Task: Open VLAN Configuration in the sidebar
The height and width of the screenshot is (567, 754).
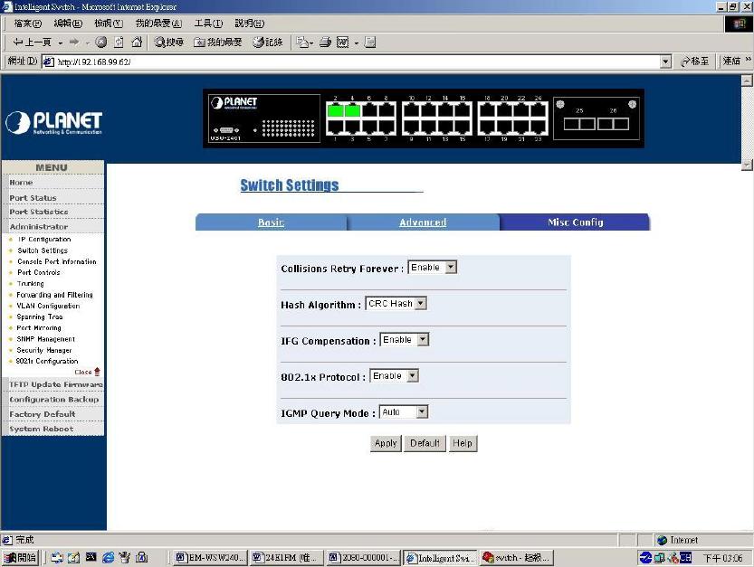Action: click(48, 306)
